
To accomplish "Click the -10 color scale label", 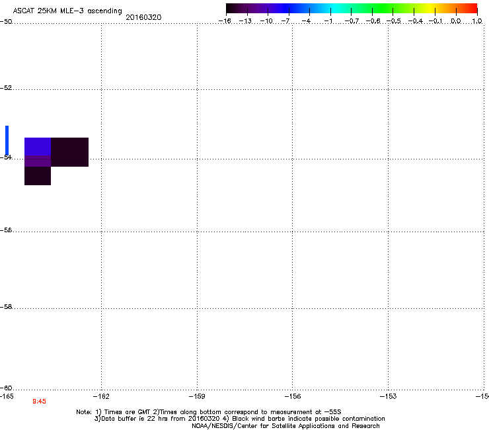I will point(266,21).
